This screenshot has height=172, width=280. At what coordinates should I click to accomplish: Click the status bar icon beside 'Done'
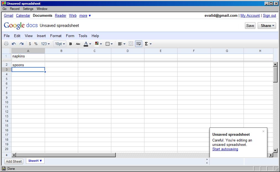point(4,169)
